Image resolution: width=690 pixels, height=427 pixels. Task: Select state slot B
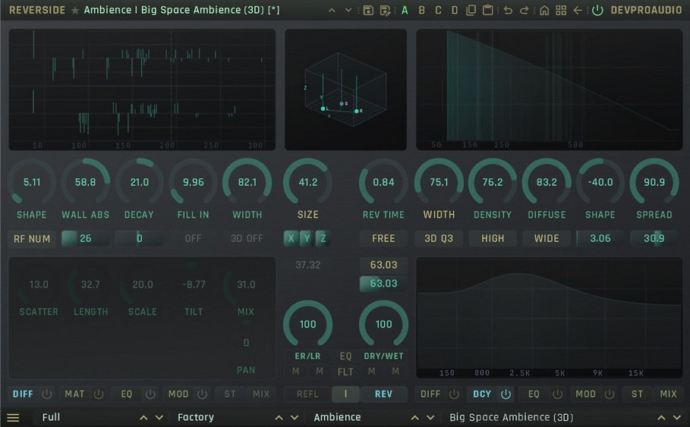[x=421, y=10]
